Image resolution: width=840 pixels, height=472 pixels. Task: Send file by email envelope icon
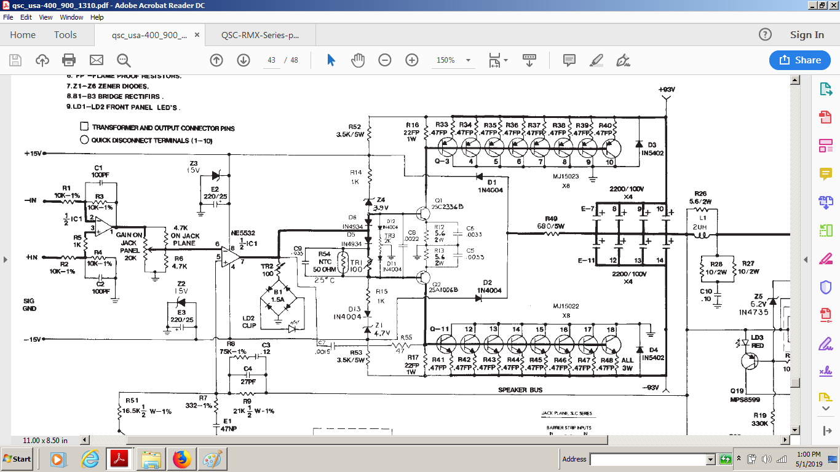[97, 60]
